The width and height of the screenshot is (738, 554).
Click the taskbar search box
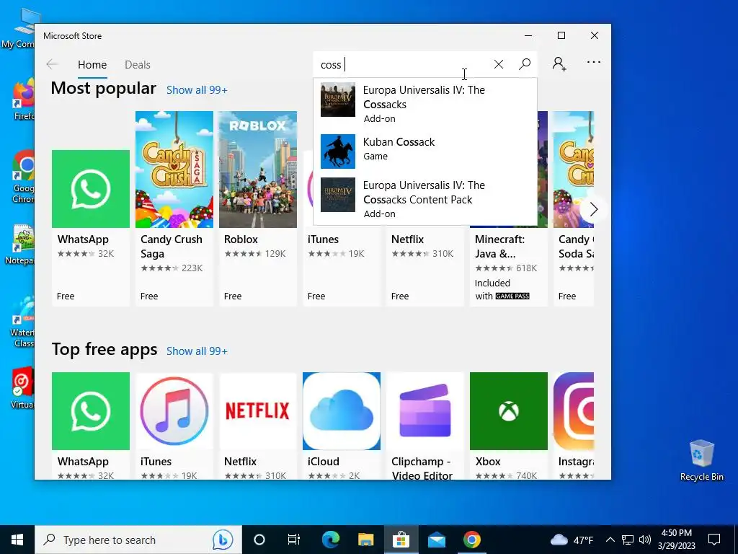[x=138, y=540]
